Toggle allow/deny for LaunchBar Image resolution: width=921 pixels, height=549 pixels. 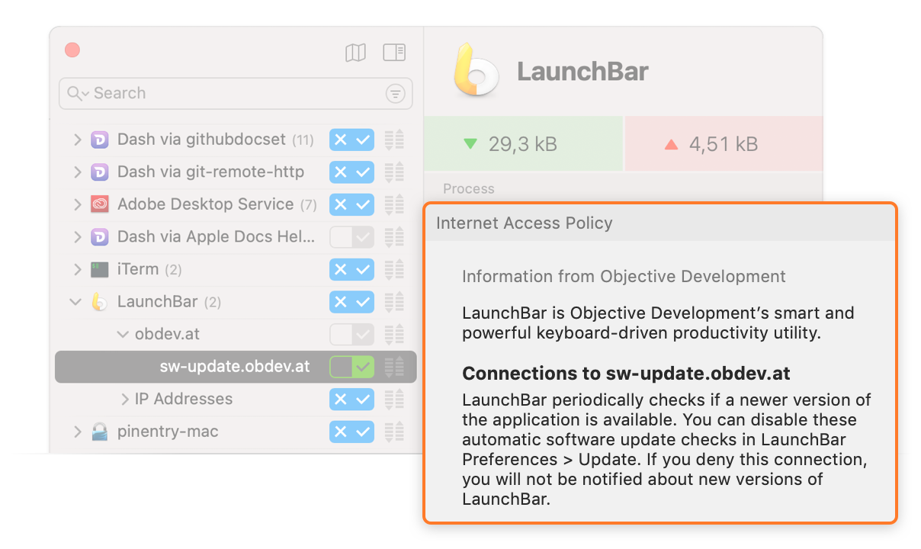tap(352, 302)
